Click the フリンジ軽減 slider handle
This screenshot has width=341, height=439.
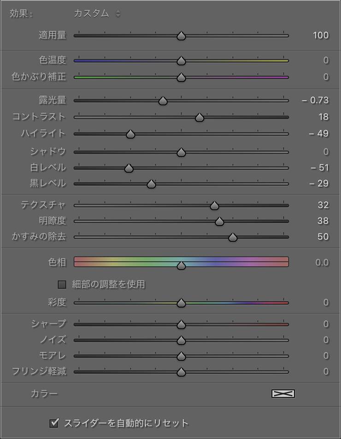pos(181,372)
